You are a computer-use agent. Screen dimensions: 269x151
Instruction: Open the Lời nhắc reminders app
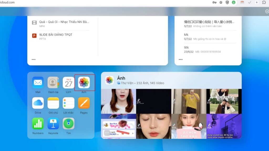coord(69,103)
